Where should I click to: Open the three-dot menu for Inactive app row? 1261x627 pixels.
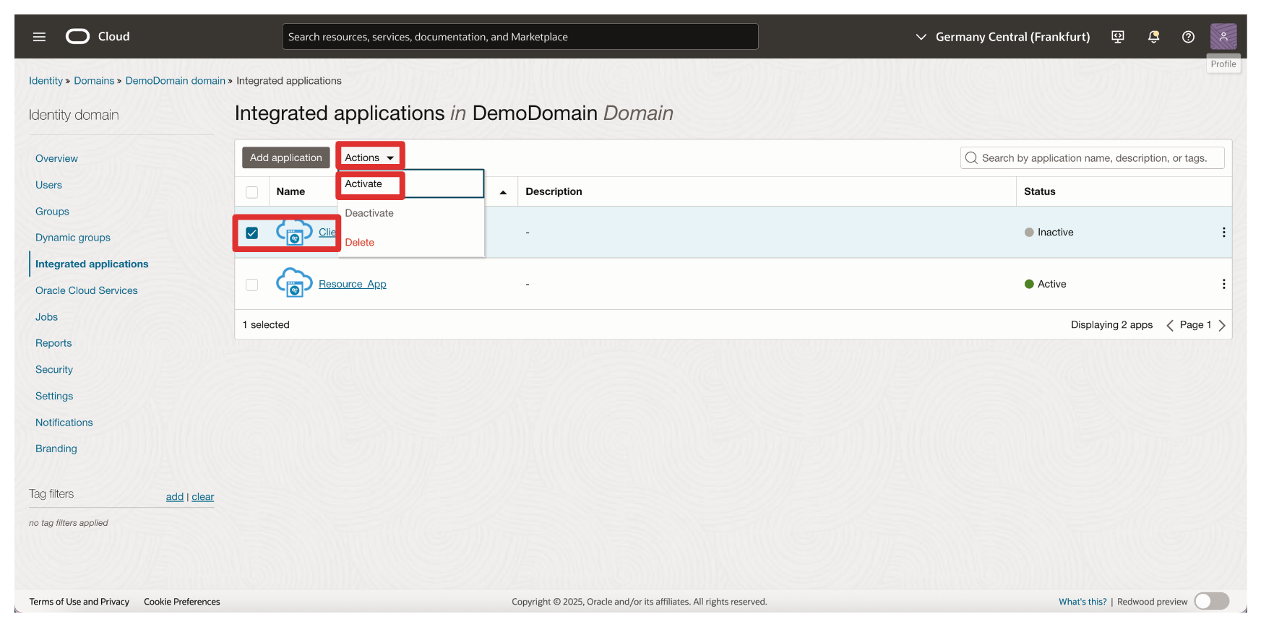click(x=1223, y=233)
